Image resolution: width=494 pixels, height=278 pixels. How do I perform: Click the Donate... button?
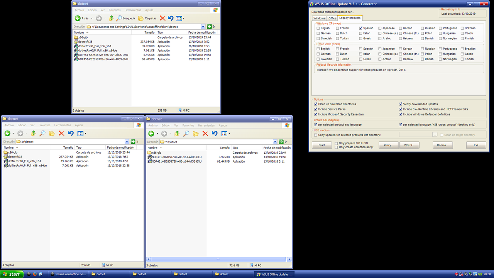pyautogui.click(x=443, y=145)
